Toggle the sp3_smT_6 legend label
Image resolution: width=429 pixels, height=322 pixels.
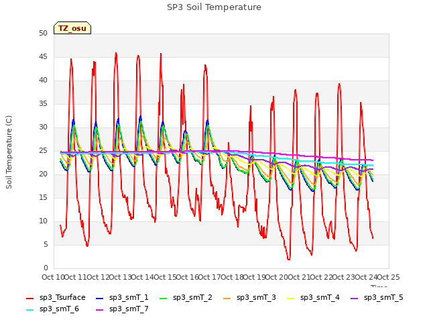coord(59,309)
